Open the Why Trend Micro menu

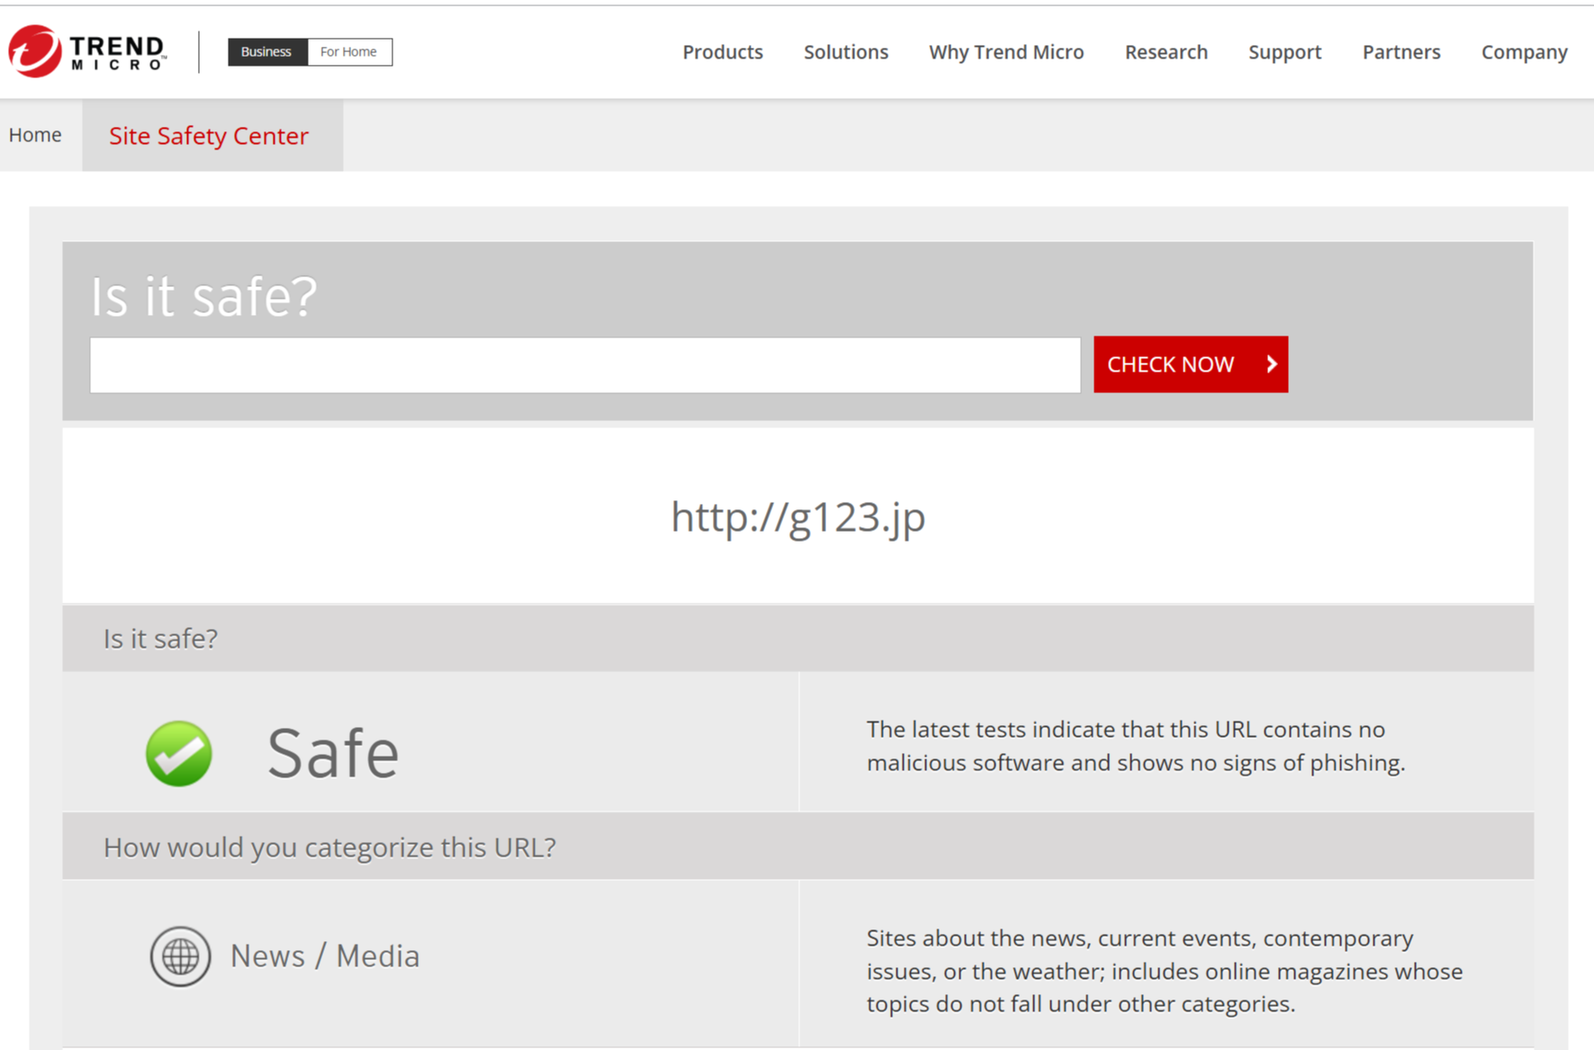click(x=1005, y=52)
